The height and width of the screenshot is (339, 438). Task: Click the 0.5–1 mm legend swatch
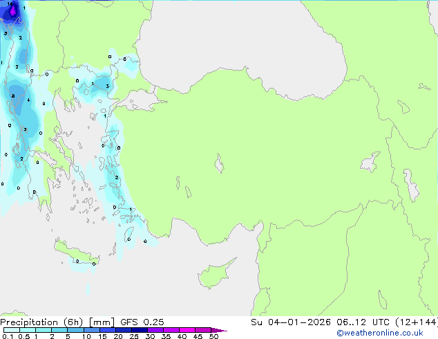(x=28, y=330)
